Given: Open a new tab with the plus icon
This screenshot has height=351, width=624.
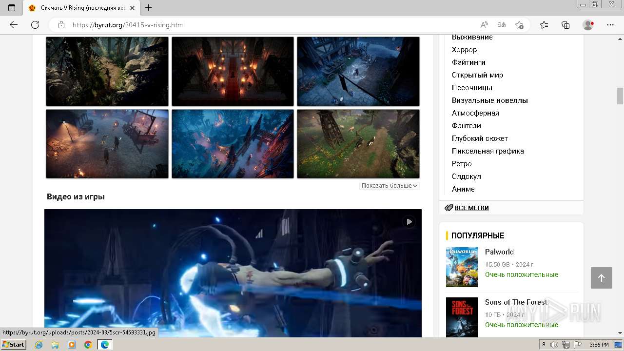Looking at the screenshot, I should click(x=149, y=8).
